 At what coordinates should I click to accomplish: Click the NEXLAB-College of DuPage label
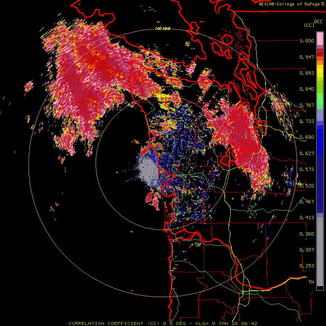pyautogui.click(x=289, y=4)
